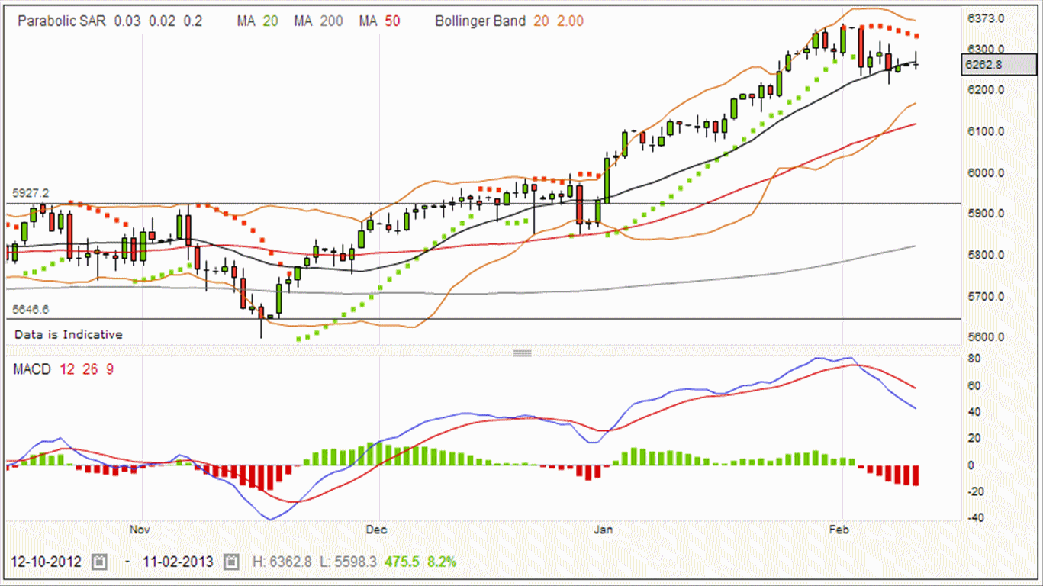Grab the pane splitter handle above MACD
This screenshot has width=1043, height=586.
[x=522, y=353]
